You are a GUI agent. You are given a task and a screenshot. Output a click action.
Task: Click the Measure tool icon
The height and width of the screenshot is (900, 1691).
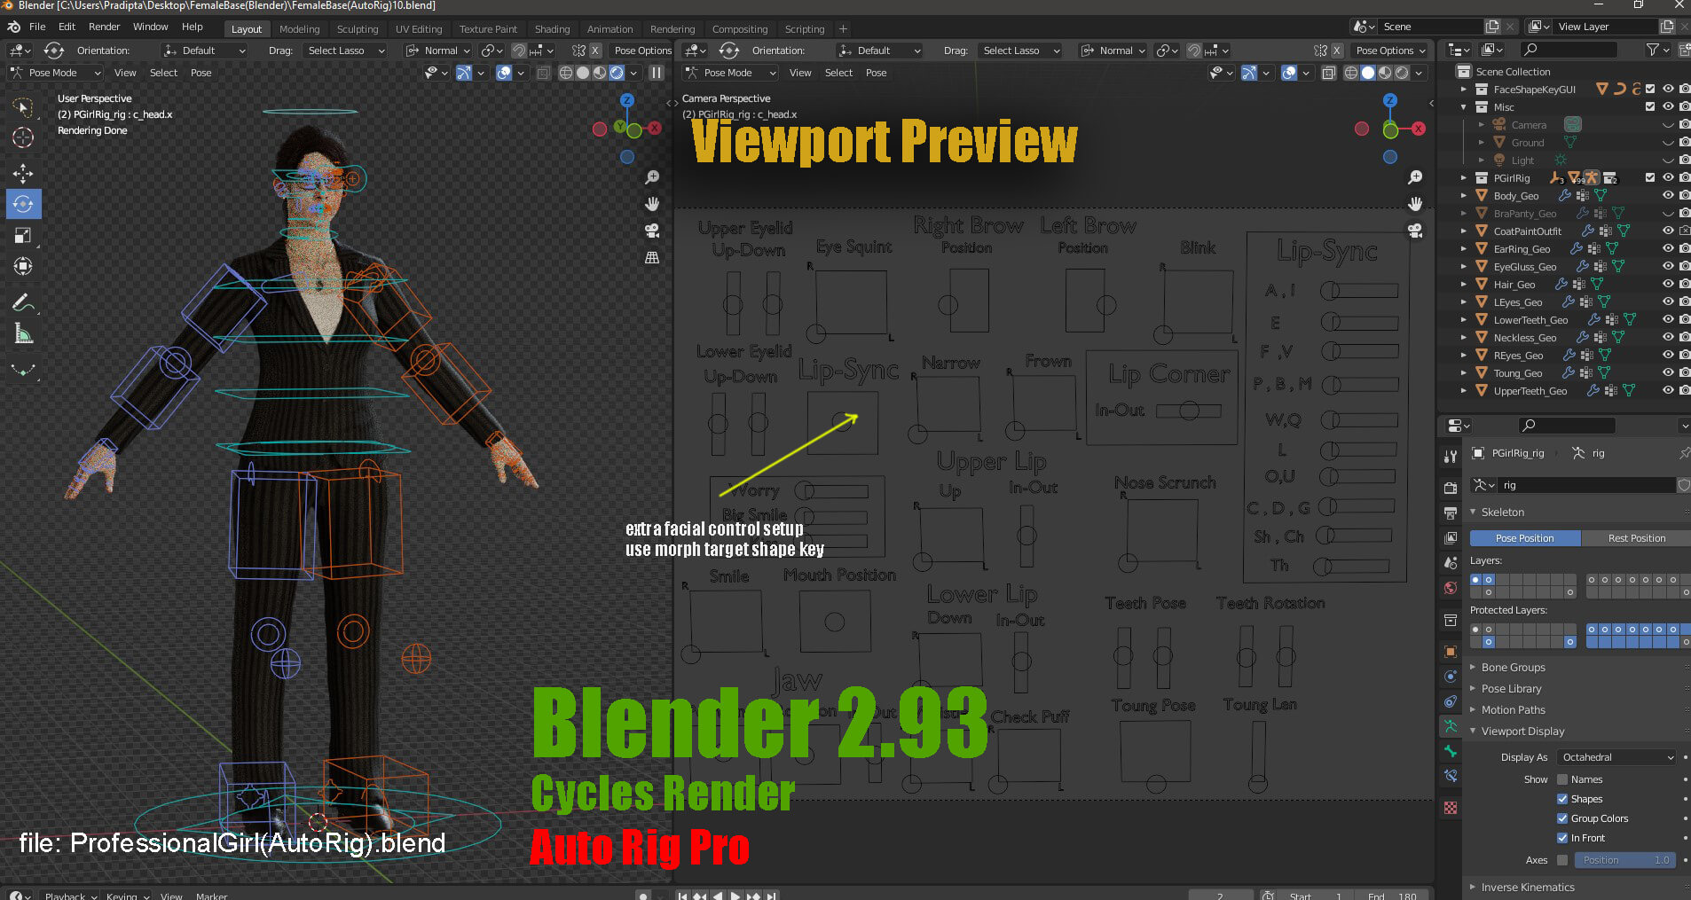(23, 334)
